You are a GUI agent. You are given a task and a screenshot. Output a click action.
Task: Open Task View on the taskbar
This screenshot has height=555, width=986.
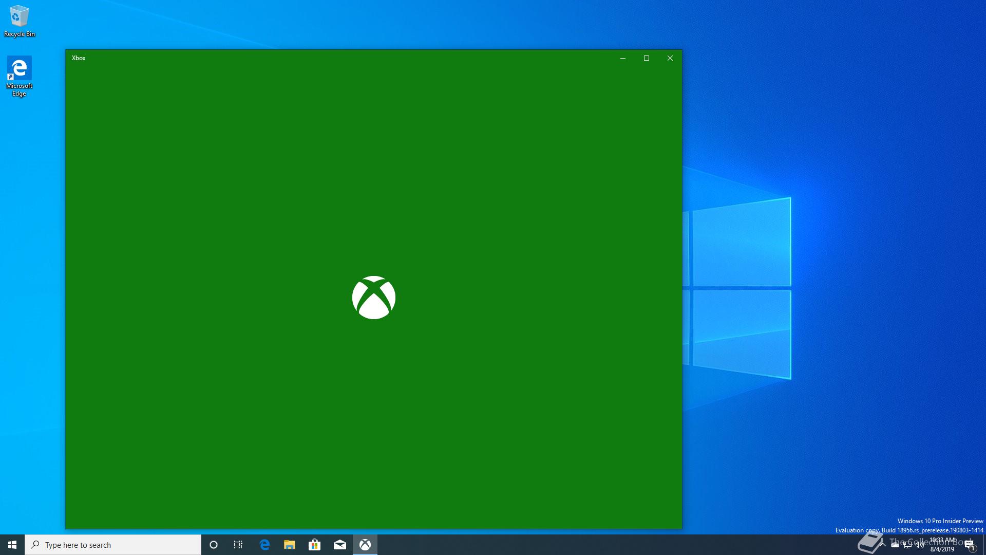[238, 545]
